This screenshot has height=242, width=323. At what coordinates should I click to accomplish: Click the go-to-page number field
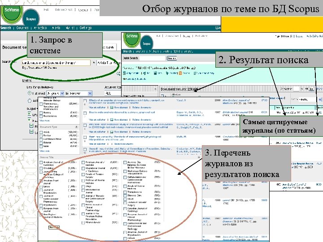tap(296, 89)
